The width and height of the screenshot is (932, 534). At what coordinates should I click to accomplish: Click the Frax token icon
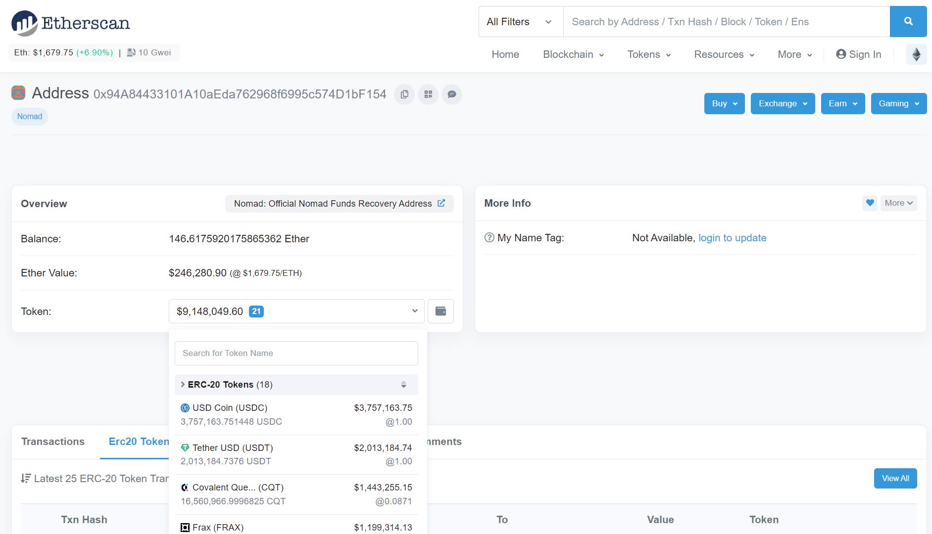click(x=185, y=527)
